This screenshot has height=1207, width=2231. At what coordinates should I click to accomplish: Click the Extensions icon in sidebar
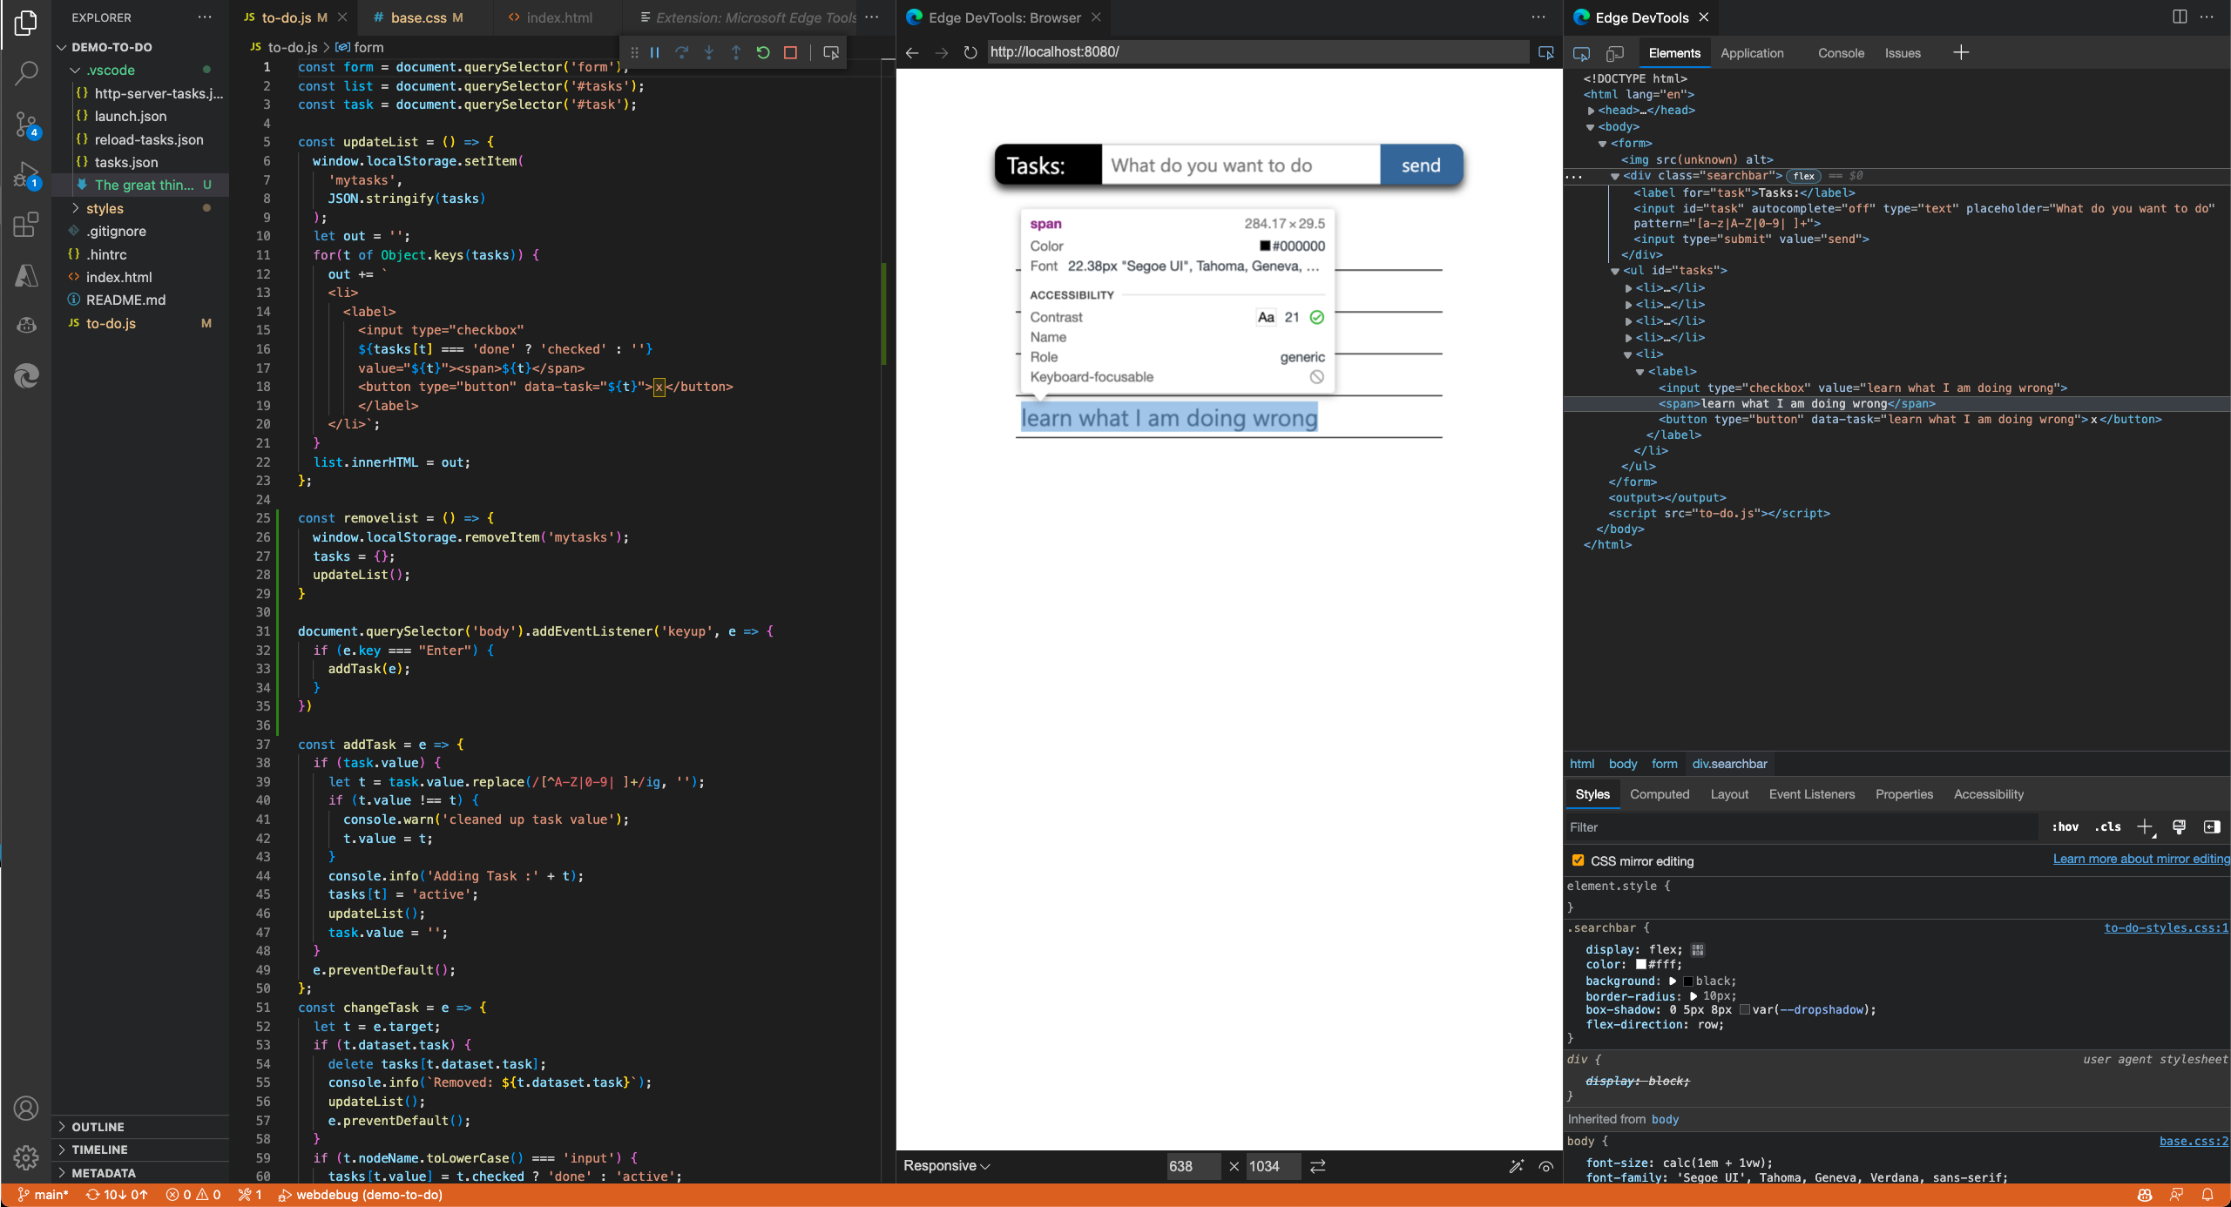[30, 231]
